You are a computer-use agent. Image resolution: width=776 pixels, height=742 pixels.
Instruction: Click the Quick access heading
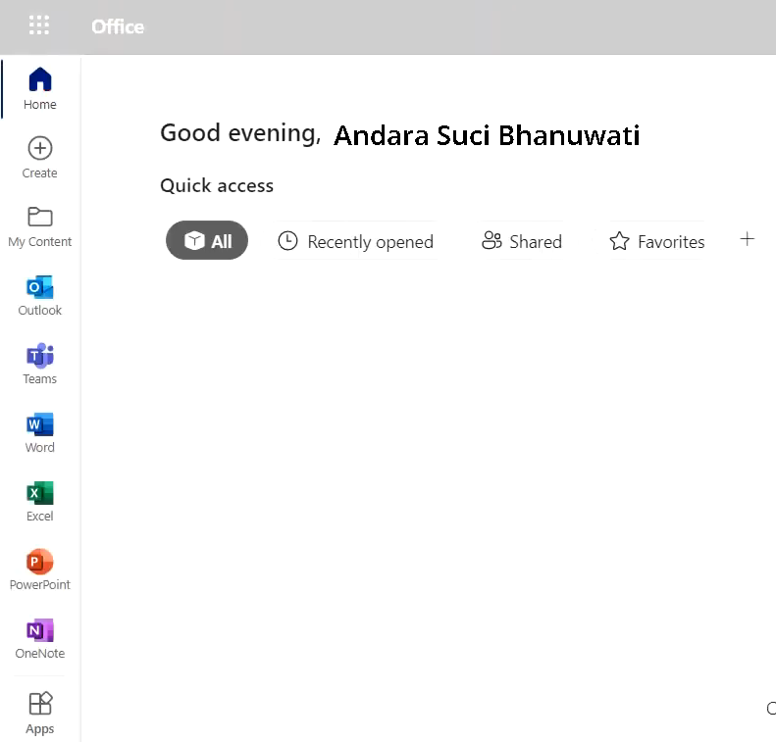[217, 186]
